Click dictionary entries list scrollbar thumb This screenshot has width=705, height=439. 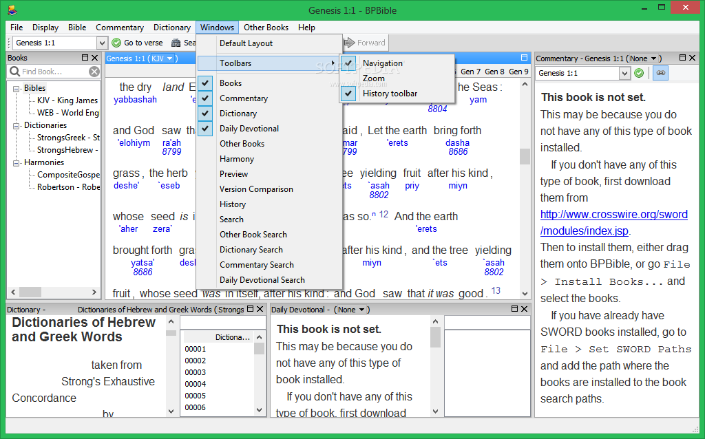point(259,349)
